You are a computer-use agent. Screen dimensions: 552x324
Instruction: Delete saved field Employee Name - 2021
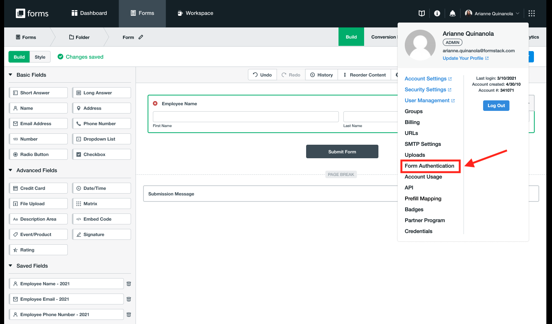click(129, 284)
